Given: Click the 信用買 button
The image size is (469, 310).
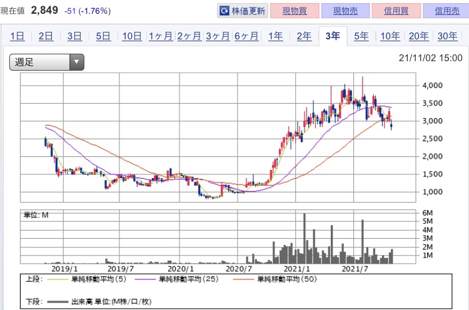Looking at the screenshot, I should [x=396, y=11].
